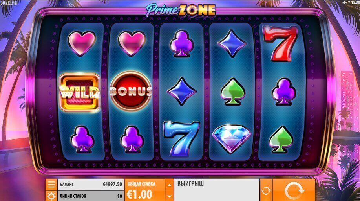Screen dimensions: 360x201
Task: Click the Баланс balance display
Action: 91,184
